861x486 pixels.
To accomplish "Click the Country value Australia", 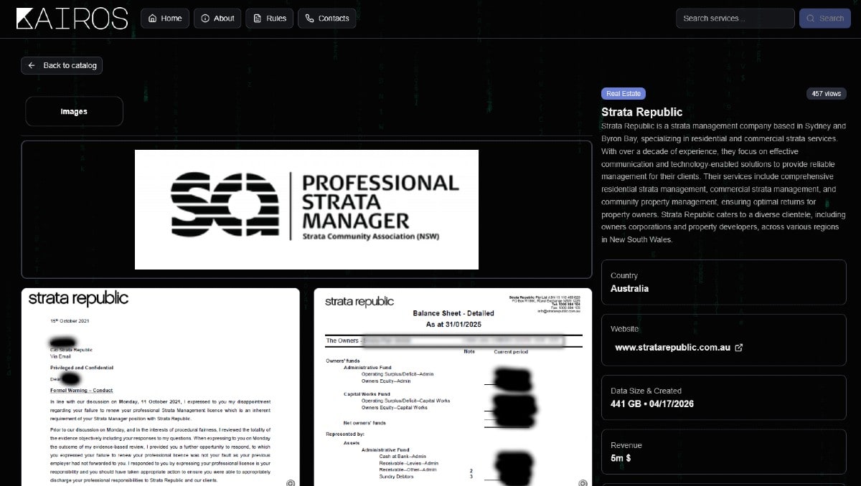I will (x=629, y=289).
